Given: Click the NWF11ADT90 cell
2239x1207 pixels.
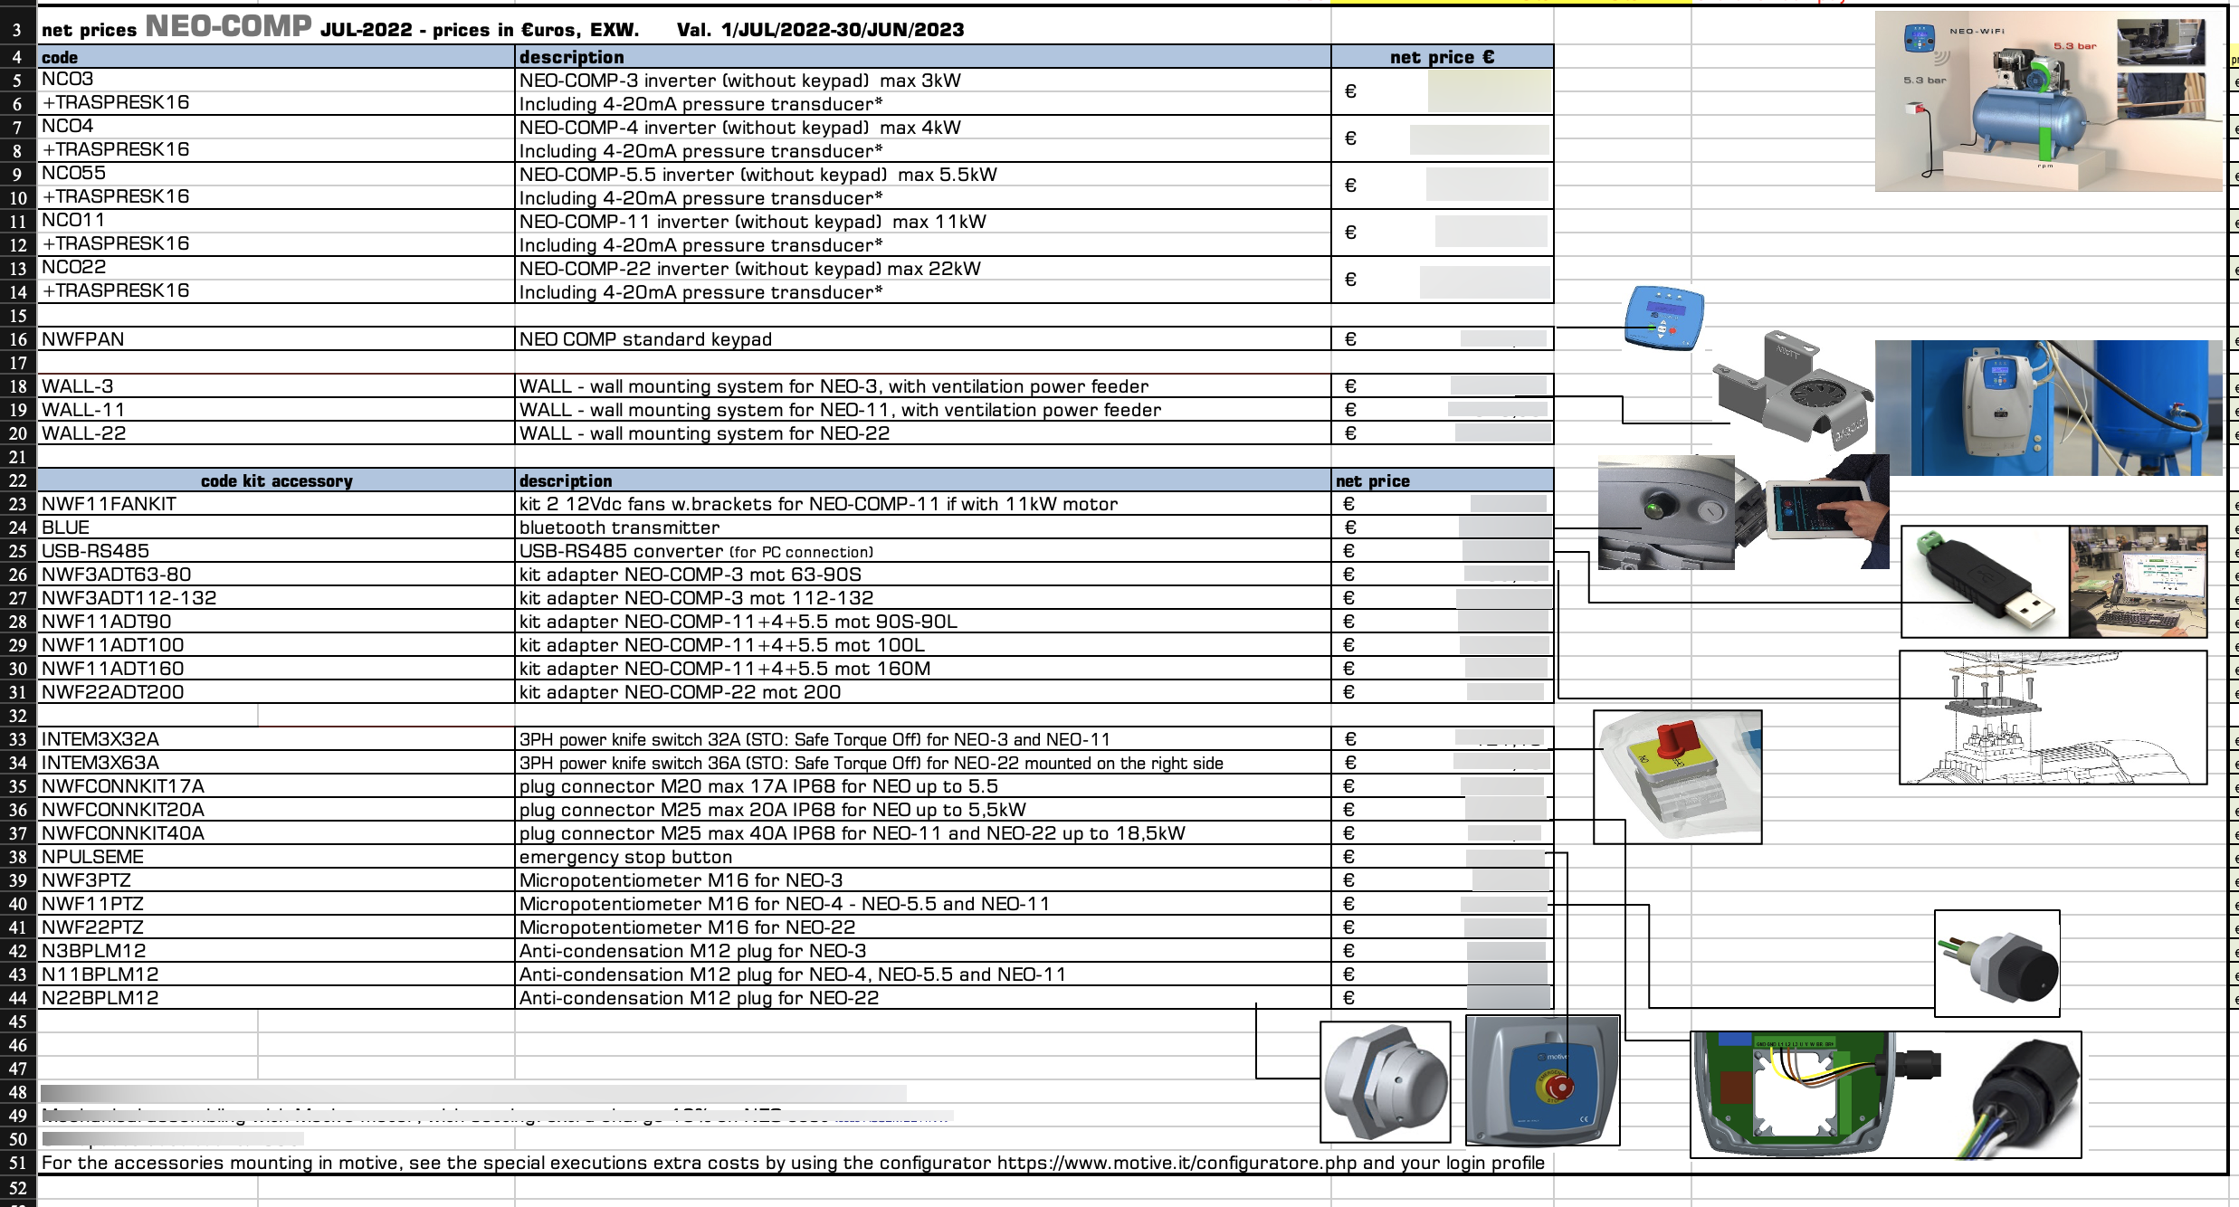Looking at the screenshot, I should tap(276, 622).
